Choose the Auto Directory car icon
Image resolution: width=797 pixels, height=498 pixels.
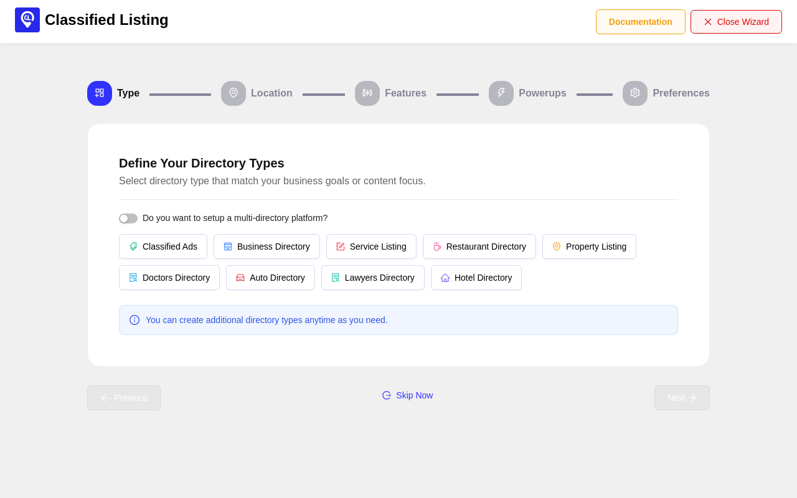coord(240,278)
